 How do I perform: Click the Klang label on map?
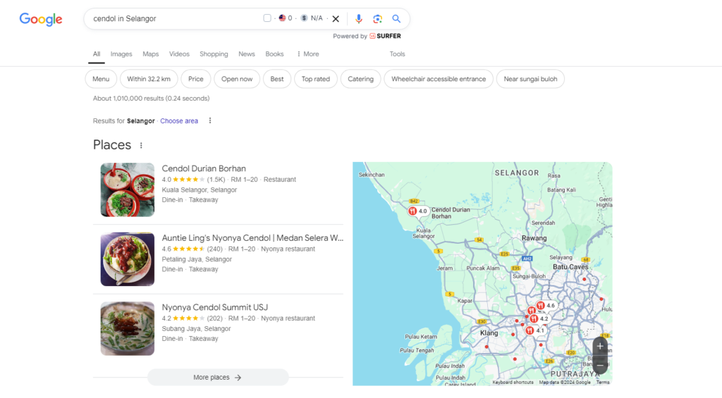click(x=489, y=333)
